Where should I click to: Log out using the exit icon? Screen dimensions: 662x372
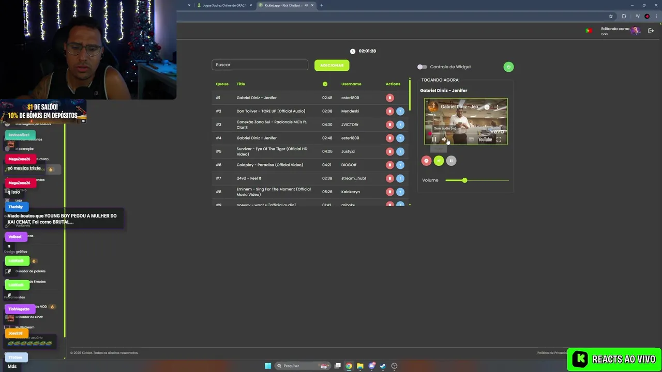[651, 31]
